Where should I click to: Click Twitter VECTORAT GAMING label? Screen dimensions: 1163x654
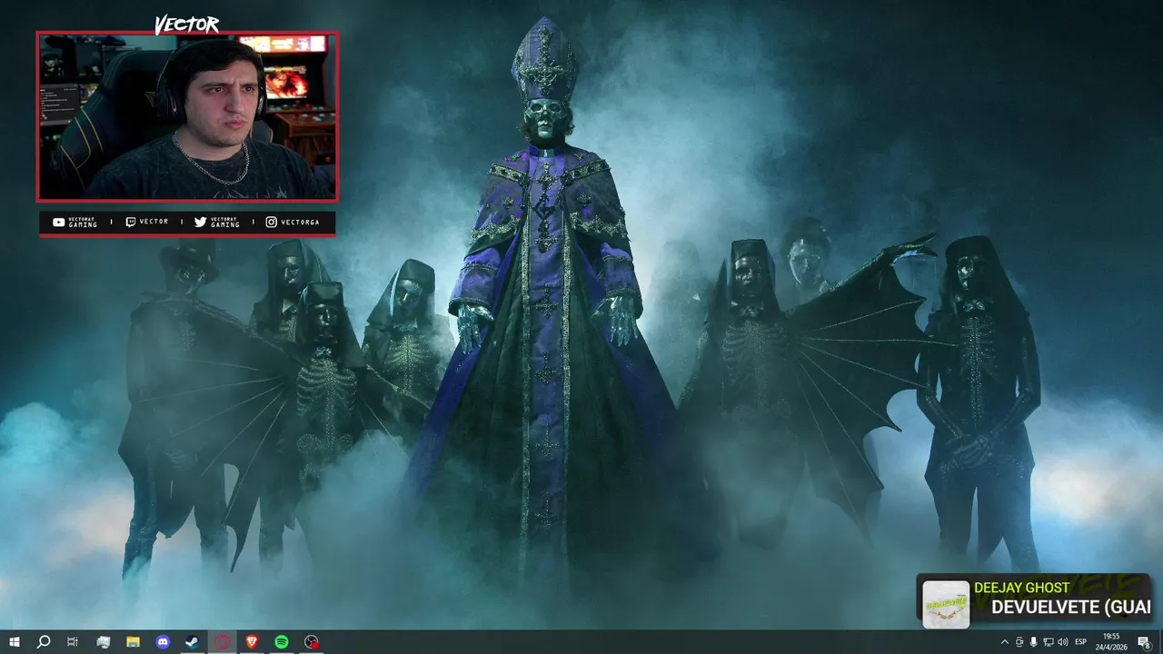tap(217, 223)
